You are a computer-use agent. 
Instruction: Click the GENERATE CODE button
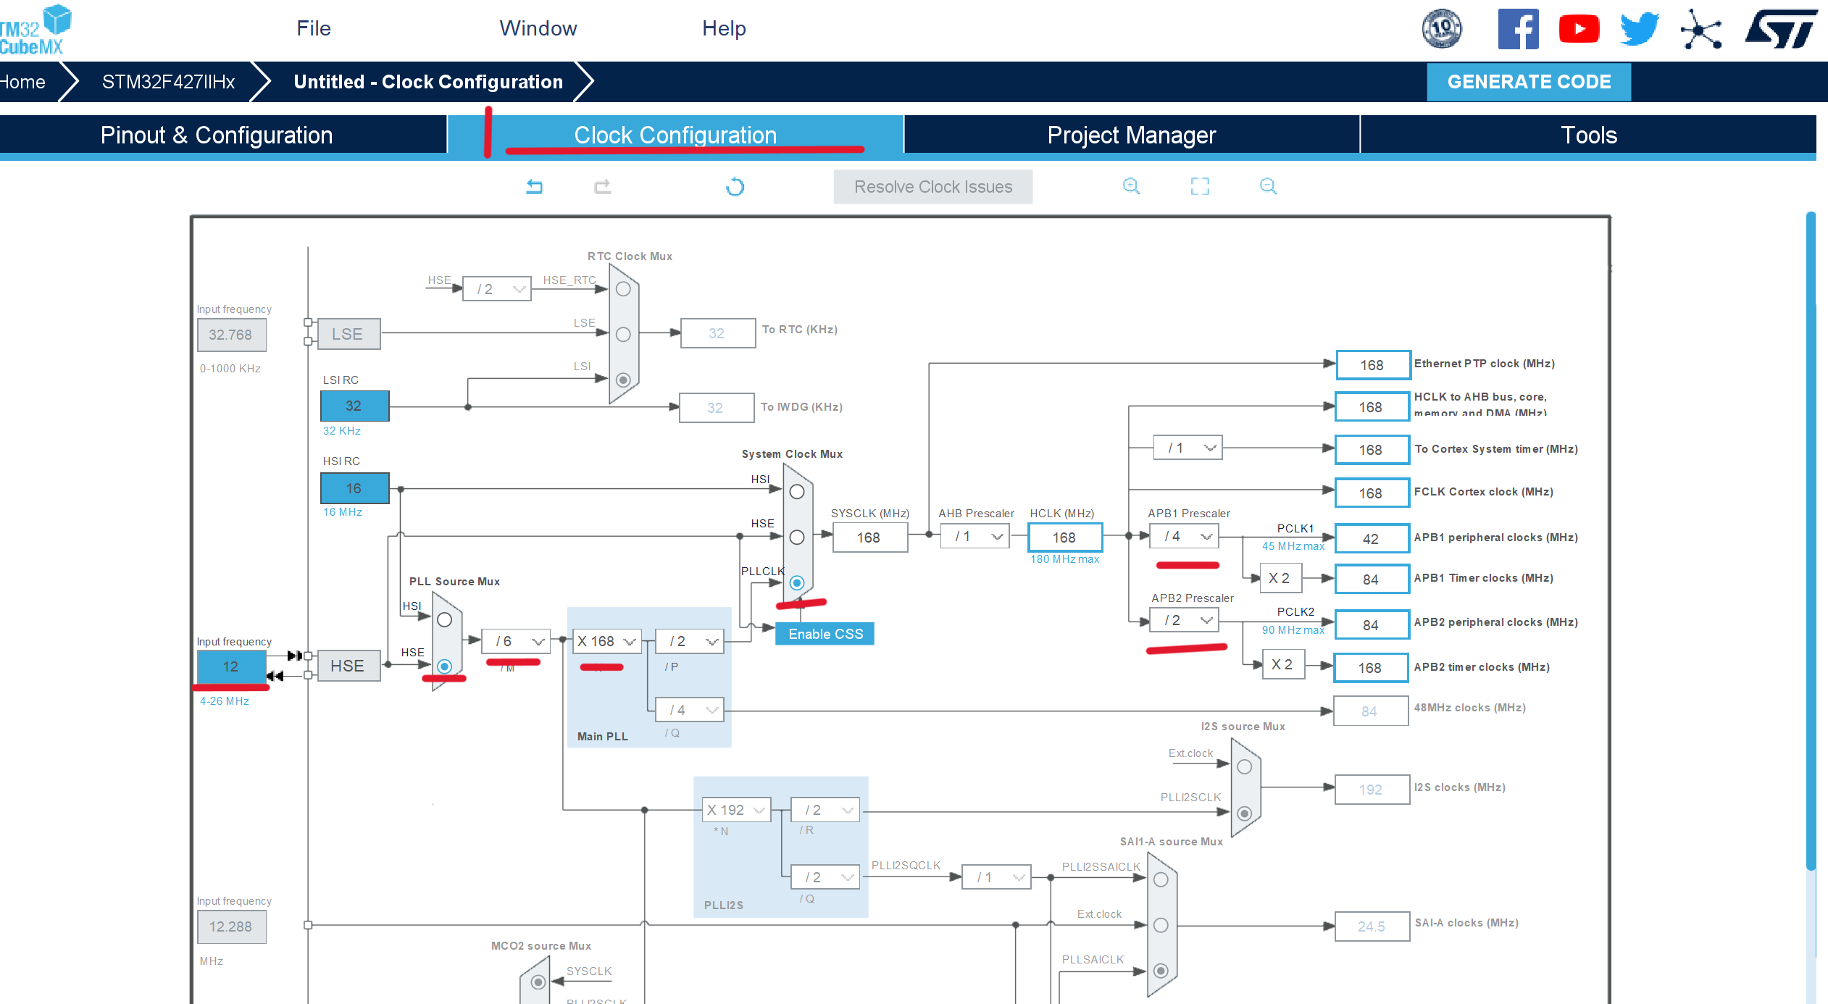tap(1529, 82)
